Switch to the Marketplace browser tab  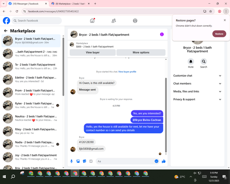tap(70, 4)
